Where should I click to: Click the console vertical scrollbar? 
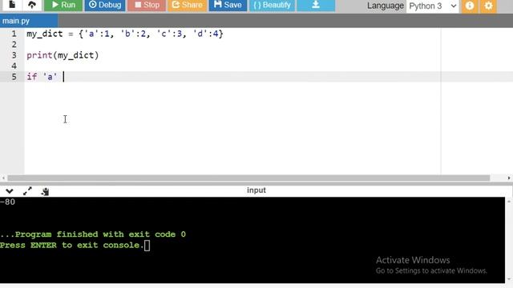pyautogui.click(x=509, y=240)
